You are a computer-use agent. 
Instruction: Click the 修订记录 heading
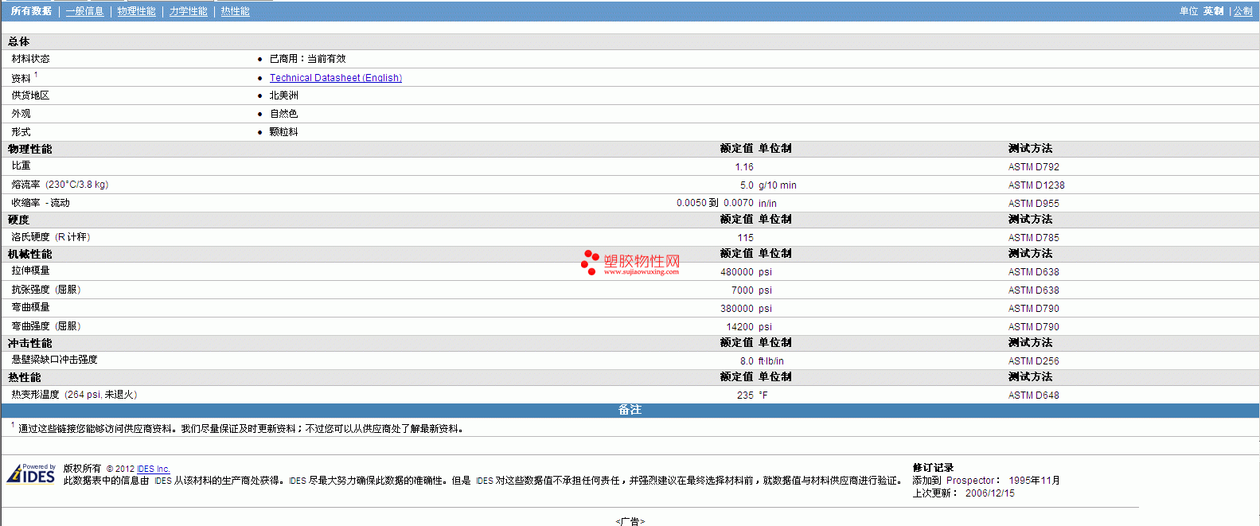933,468
